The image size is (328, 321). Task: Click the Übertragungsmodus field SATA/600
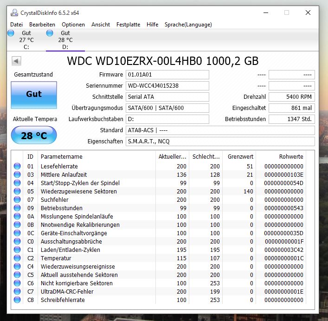(x=167, y=108)
